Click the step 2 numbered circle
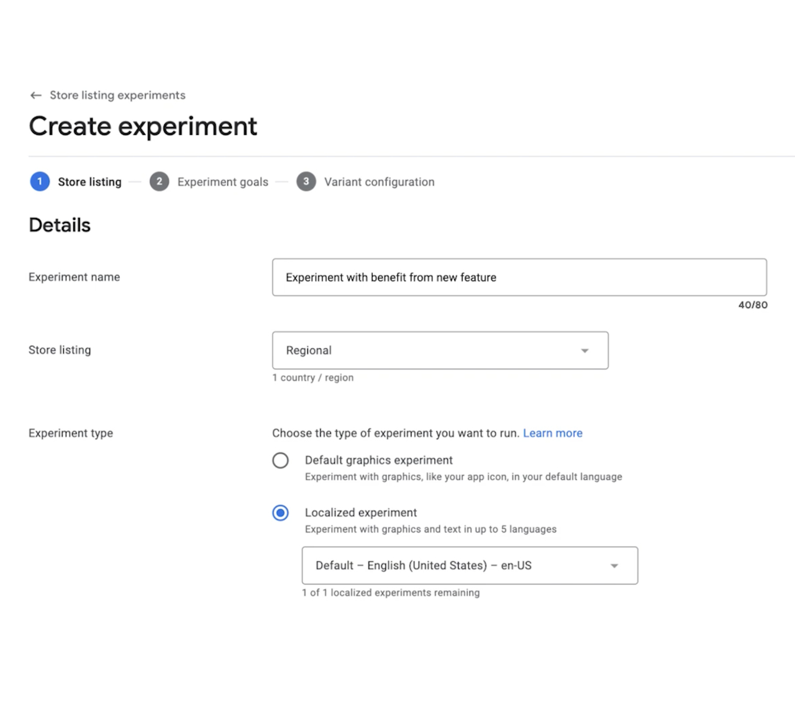Viewport: 795px width, 712px height. click(x=159, y=181)
